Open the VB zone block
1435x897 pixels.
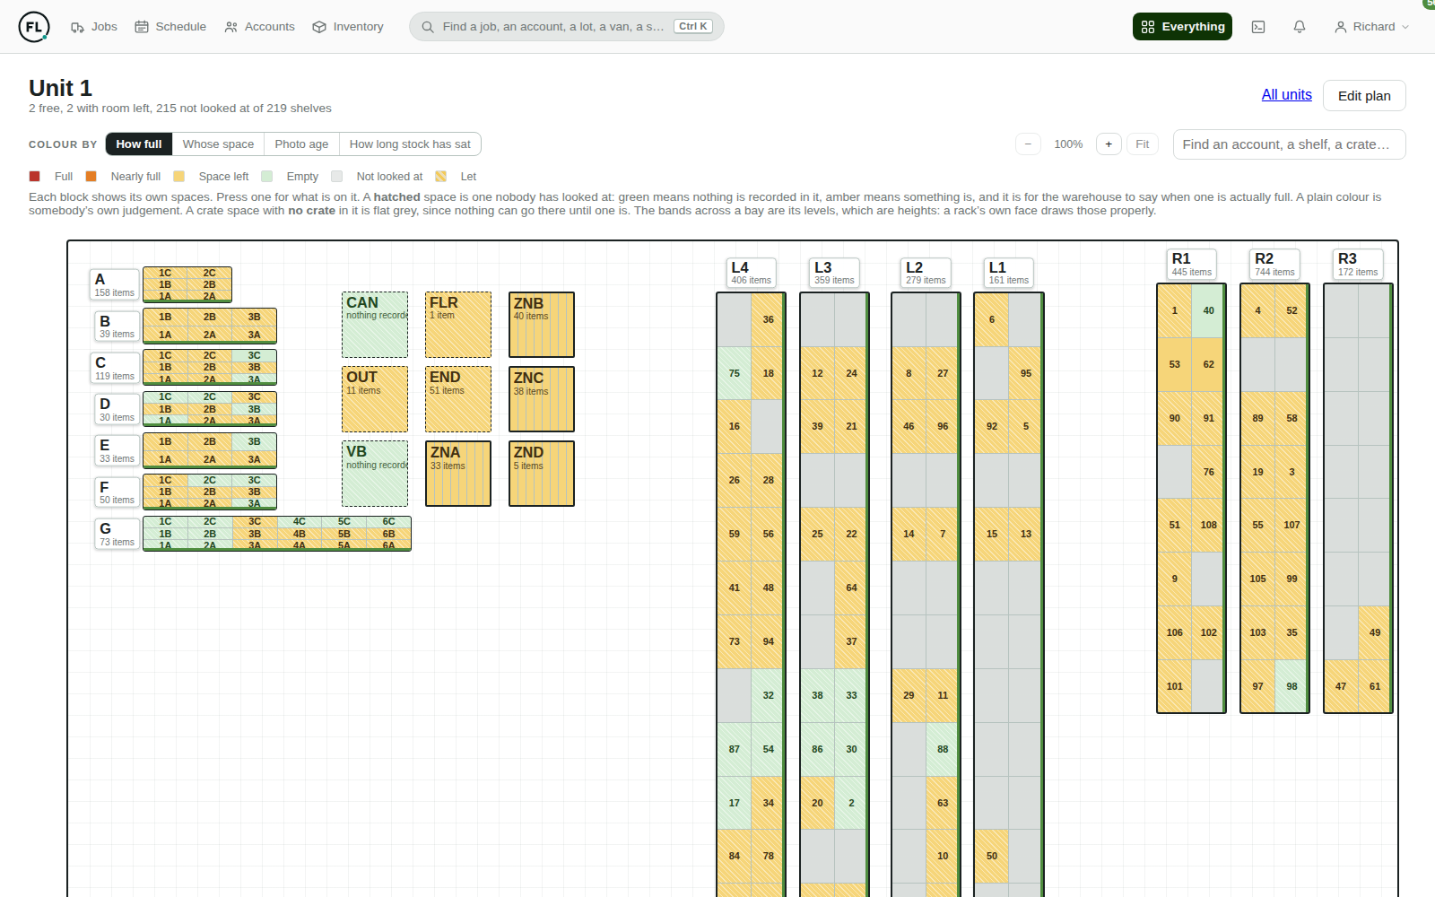[375, 474]
